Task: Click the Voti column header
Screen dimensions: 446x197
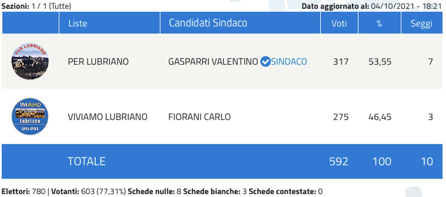Action: [x=339, y=23]
